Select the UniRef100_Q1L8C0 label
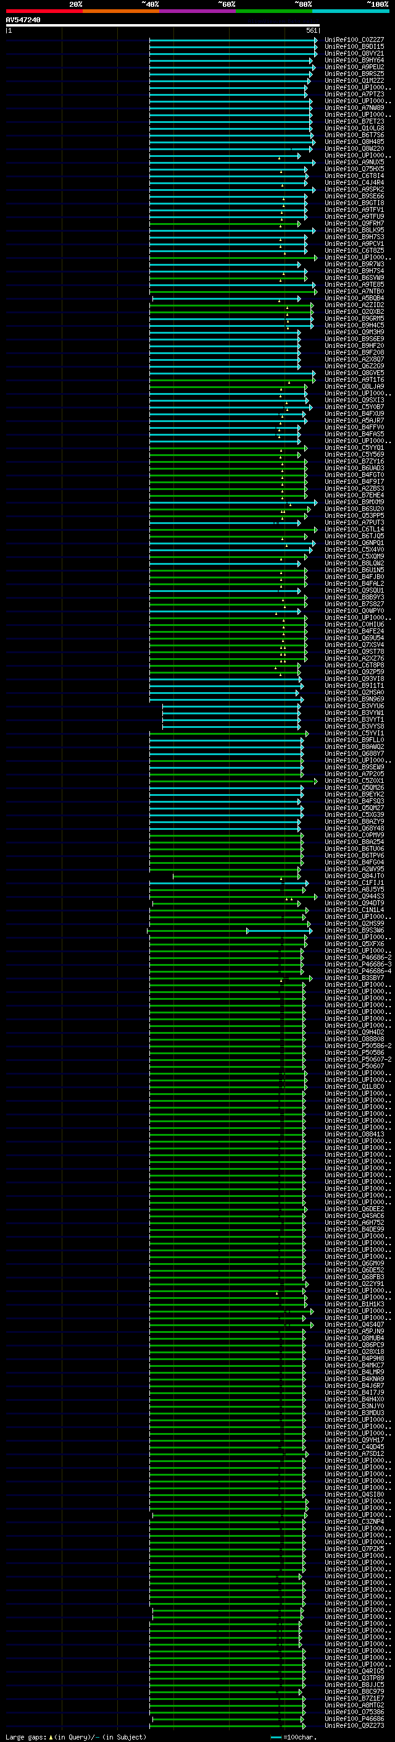Image resolution: width=395 pixels, height=1742 pixels. pyautogui.click(x=354, y=1087)
